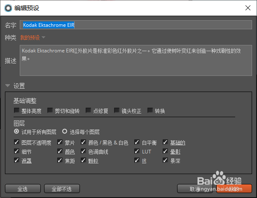Uncheck the 色调曲线 checkbox
The image size is (257, 198).
[83, 151]
